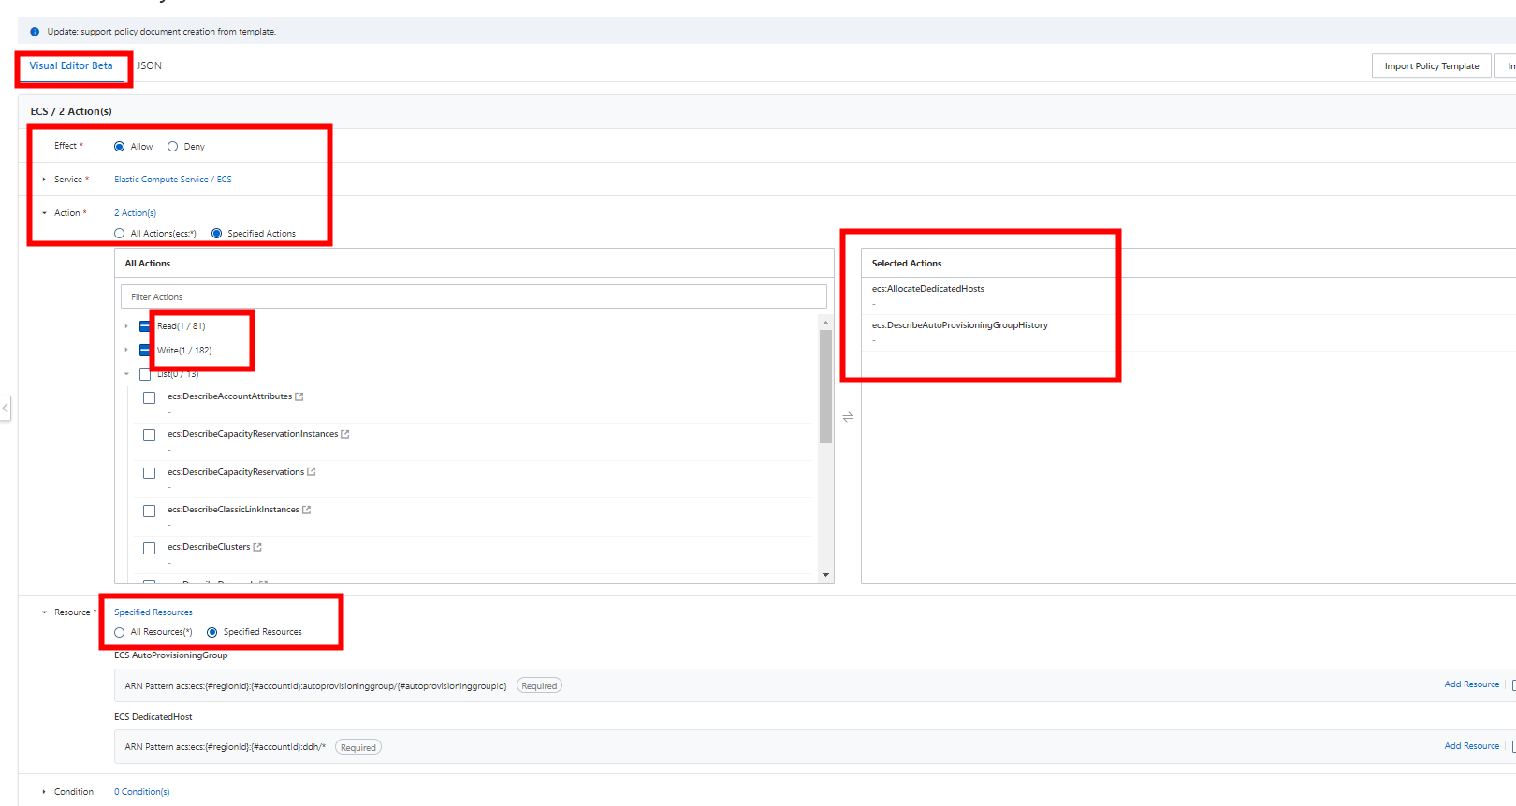1516x806 pixels.
Task: Check ecs:DescribeAccountAttributes action
Action: (149, 398)
